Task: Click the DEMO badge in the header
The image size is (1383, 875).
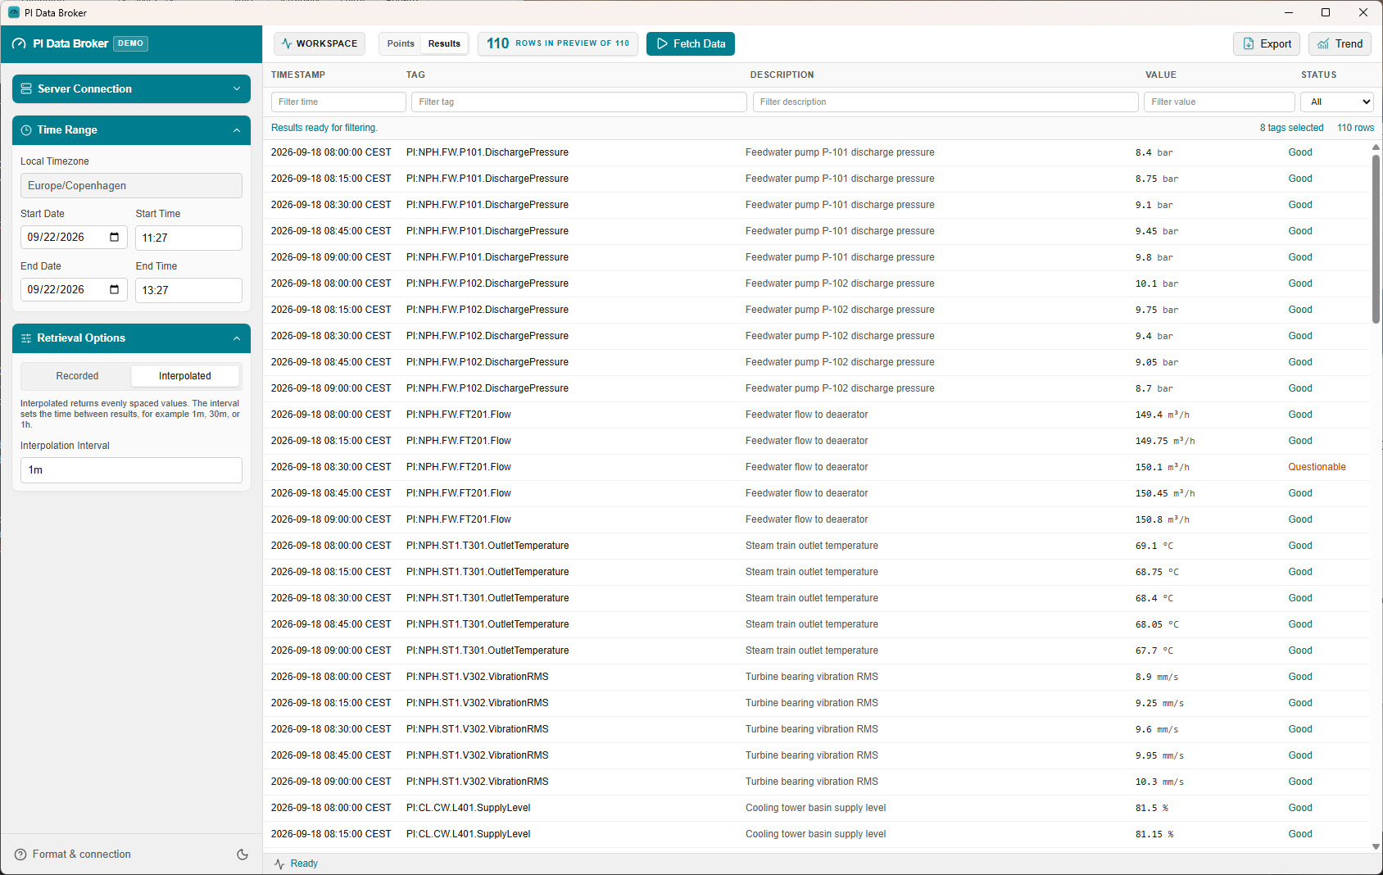Action: [x=130, y=43]
